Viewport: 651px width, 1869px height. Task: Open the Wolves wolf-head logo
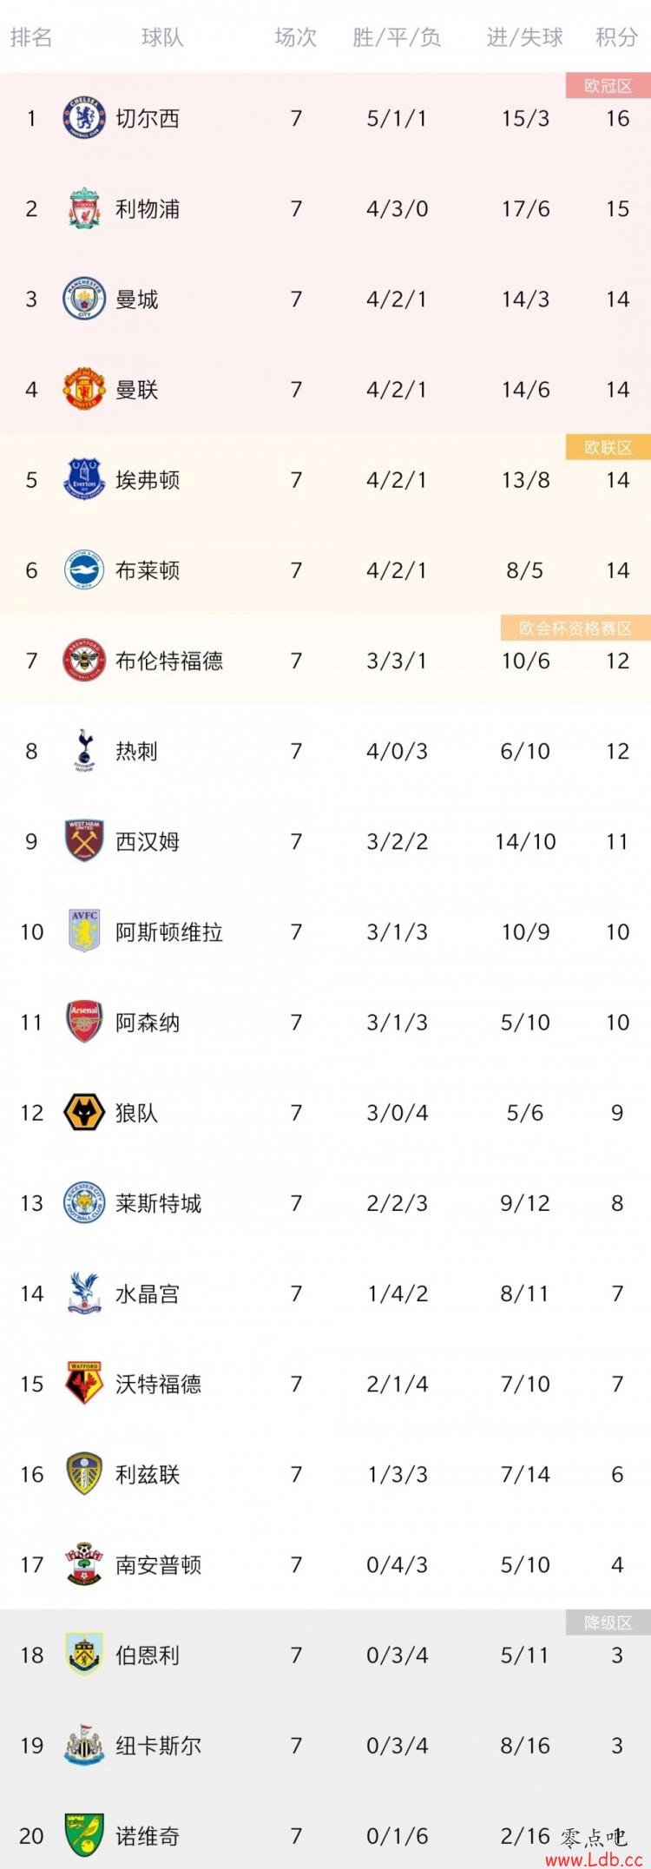84,1112
